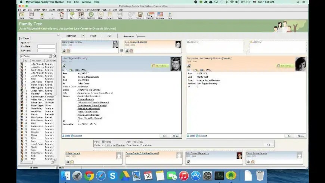325x183 pixels.
Task: Expand the Add Person dropdown arrow
Action: [83, 36]
